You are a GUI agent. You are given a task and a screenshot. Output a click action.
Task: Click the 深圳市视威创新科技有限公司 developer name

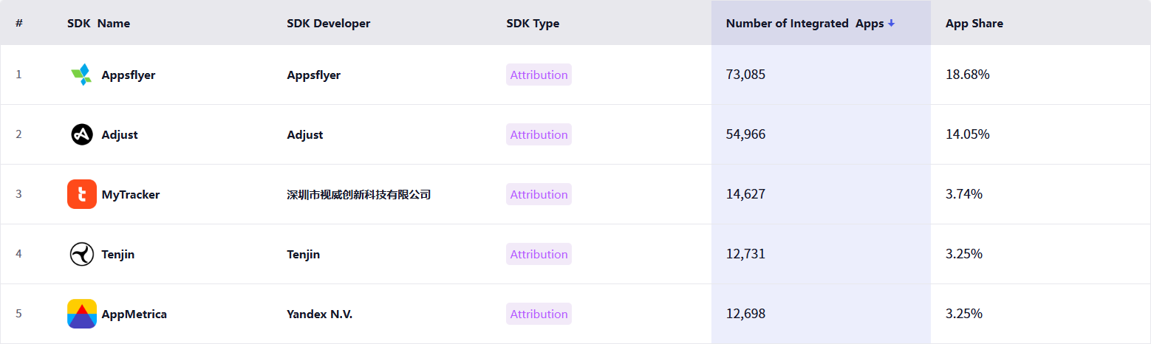coord(359,194)
